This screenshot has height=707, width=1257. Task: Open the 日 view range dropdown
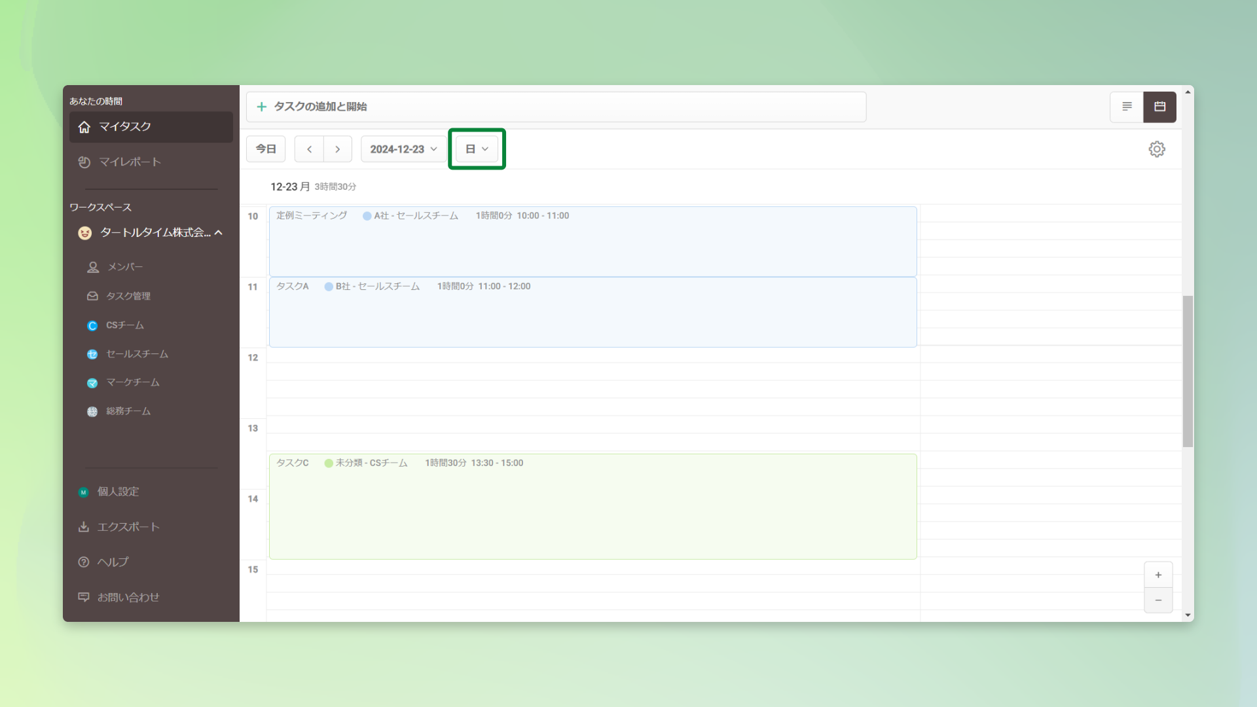click(477, 149)
